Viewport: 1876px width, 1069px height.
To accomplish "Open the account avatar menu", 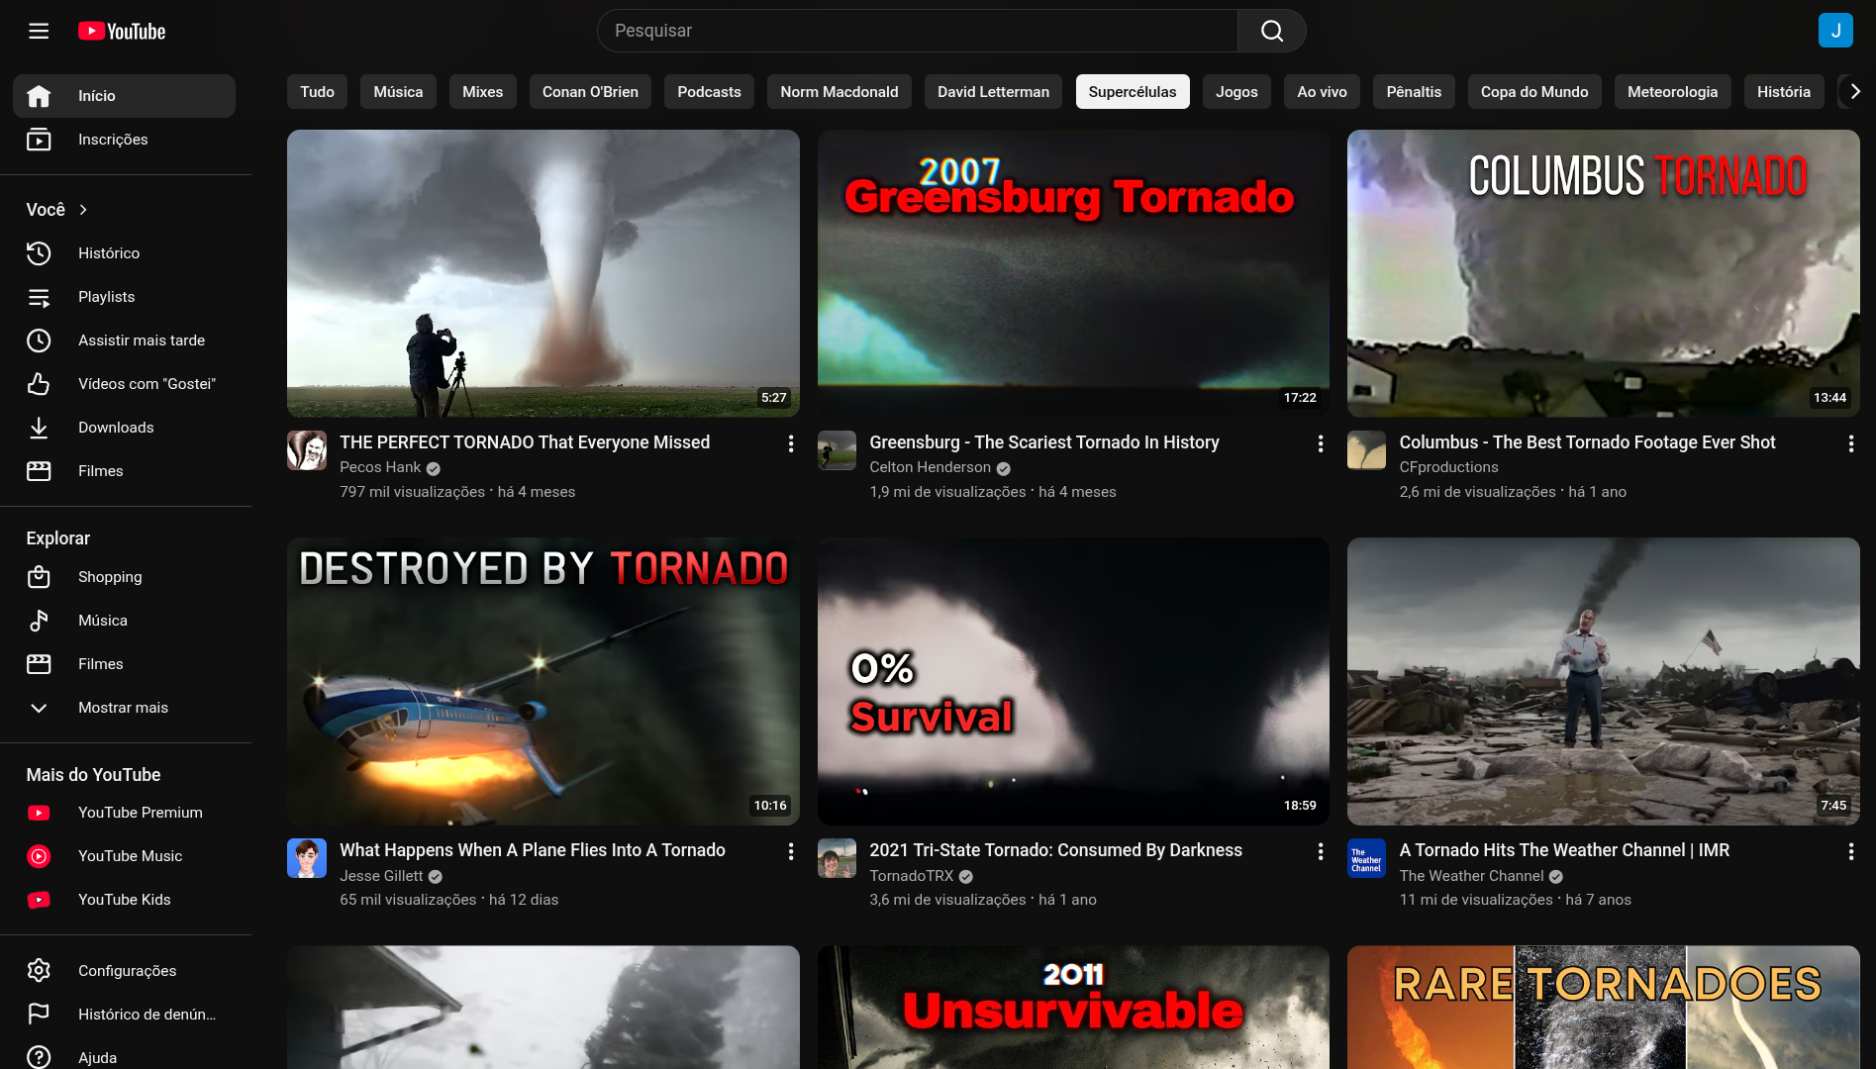I will click(1834, 31).
